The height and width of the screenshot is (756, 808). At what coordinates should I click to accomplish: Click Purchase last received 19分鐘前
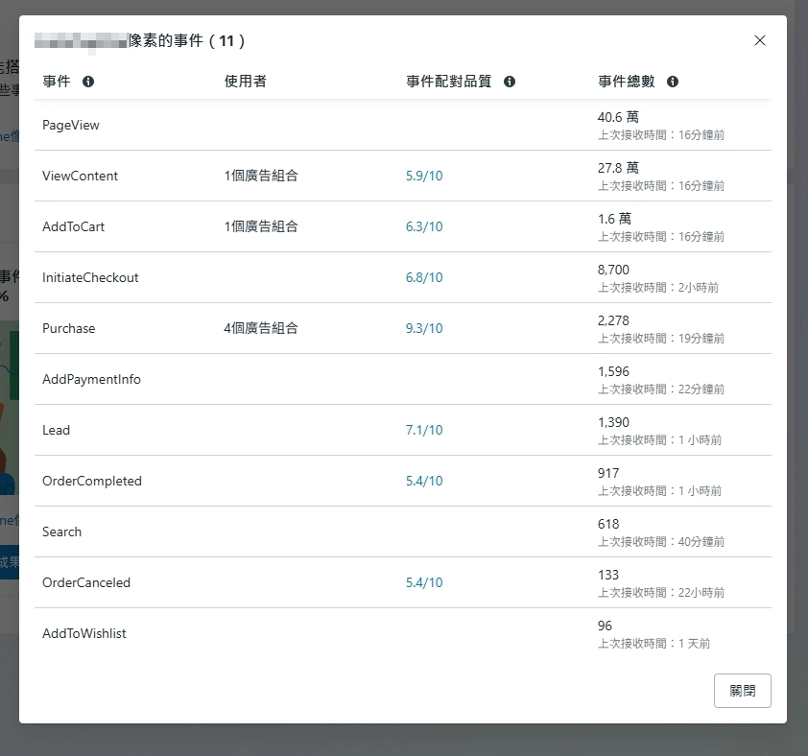tap(661, 339)
